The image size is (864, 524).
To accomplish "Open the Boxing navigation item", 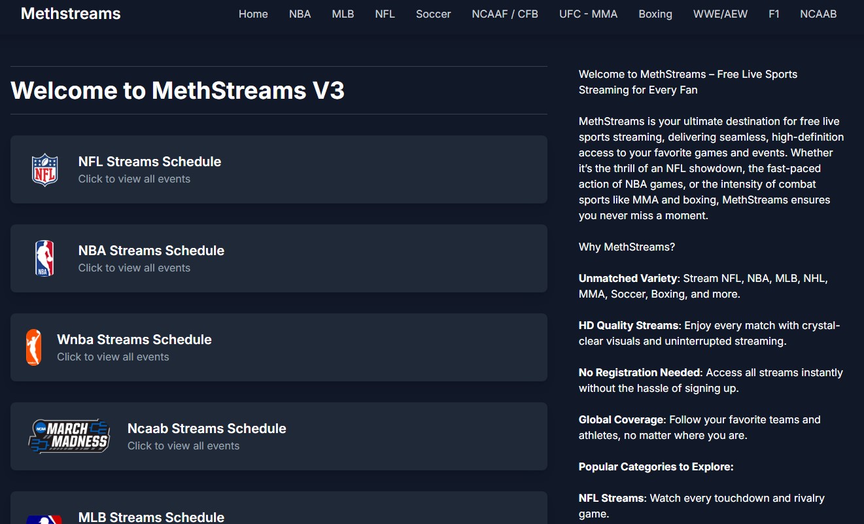I will pyautogui.click(x=655, y=14).
